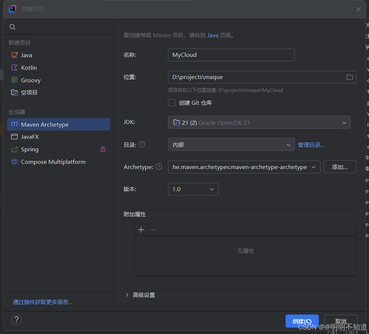Browse for location with the folder icon
The image size is (369, 334).
(350, 77)
